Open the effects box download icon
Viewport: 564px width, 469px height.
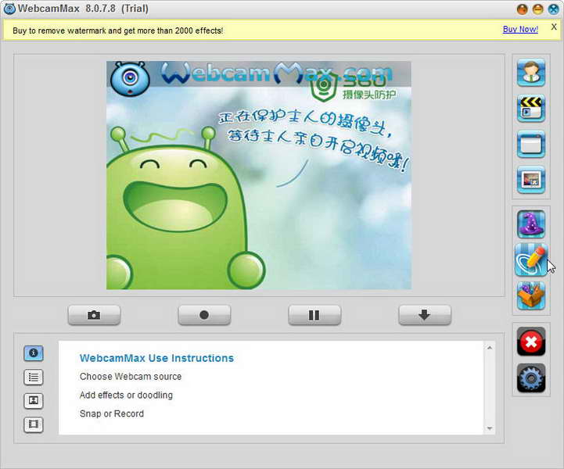[531, 295]
